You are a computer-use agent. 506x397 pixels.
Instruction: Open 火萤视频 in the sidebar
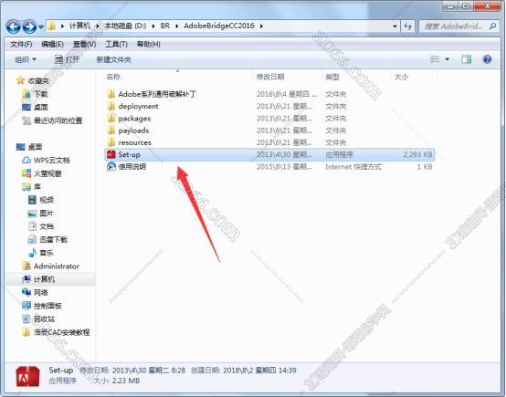[x=47, y=173]
